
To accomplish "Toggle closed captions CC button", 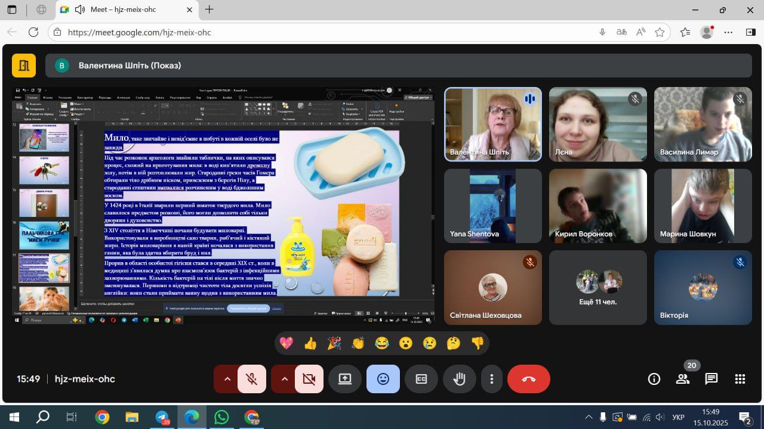I will (x=421, y=379).
